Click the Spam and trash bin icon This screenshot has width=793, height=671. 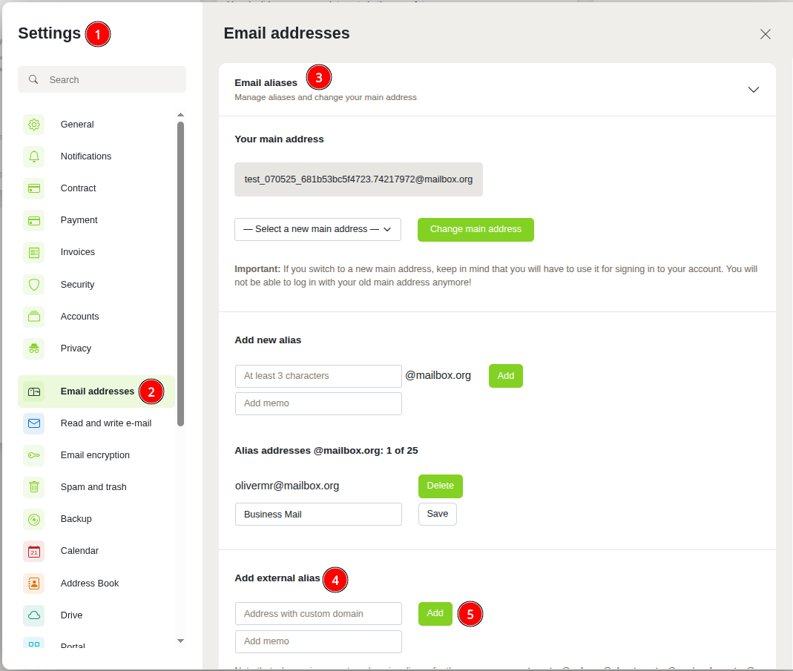pyautogui.click(x=33, y=487)
